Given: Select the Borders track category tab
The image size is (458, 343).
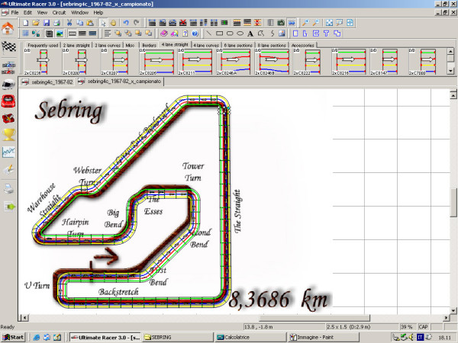Looking at the screenshot, I should tap(148, 45).
